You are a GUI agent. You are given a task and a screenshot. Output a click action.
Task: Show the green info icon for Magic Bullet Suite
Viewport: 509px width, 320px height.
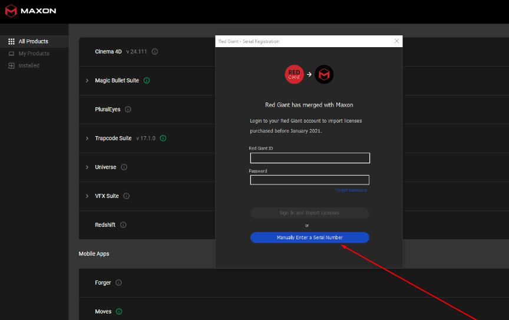tap(147, 80)
